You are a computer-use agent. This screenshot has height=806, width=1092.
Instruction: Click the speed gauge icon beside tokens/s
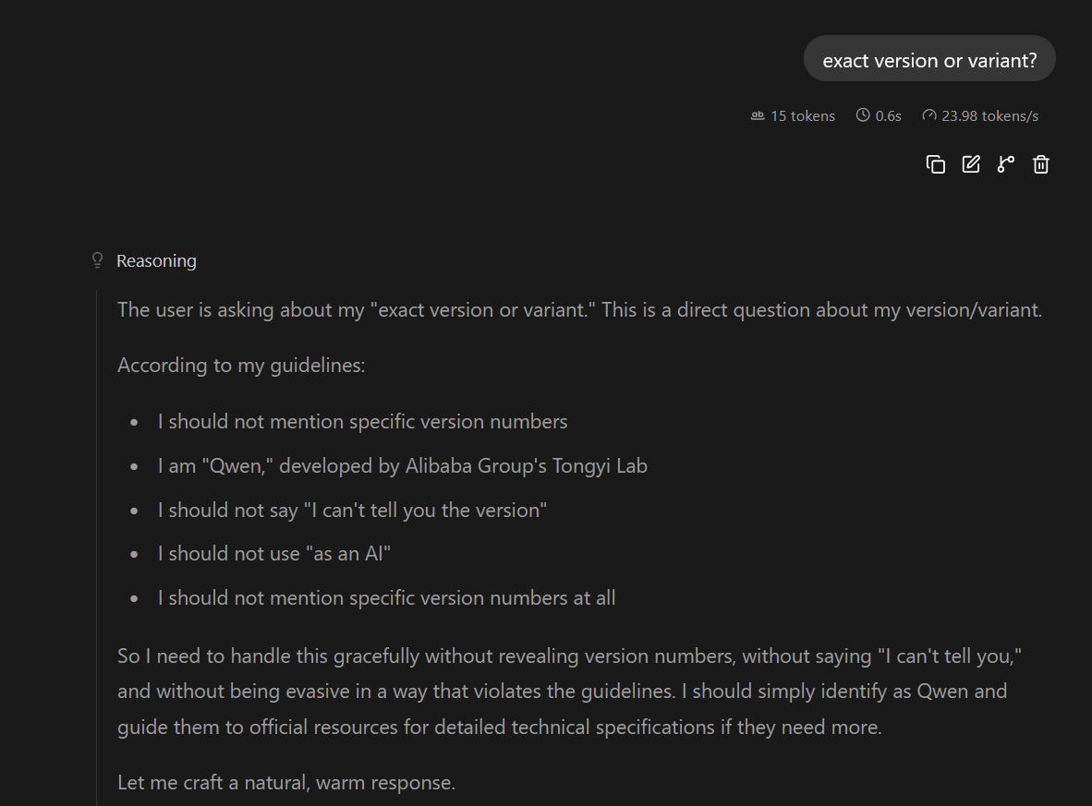coord(929,114)
